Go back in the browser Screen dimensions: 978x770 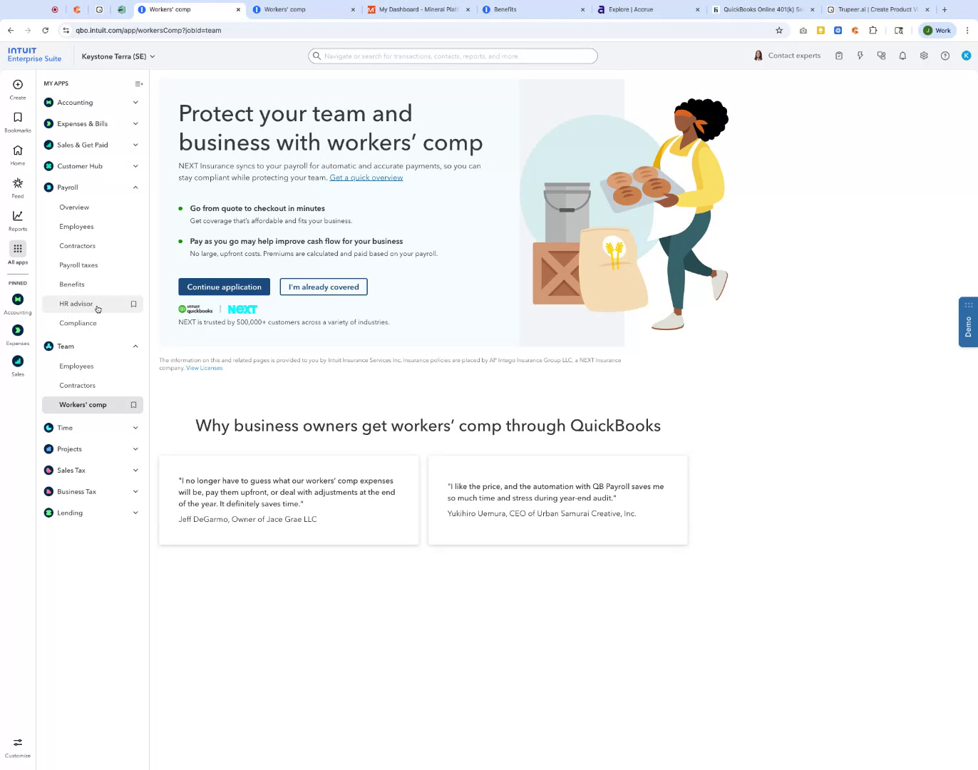(11, 30)
